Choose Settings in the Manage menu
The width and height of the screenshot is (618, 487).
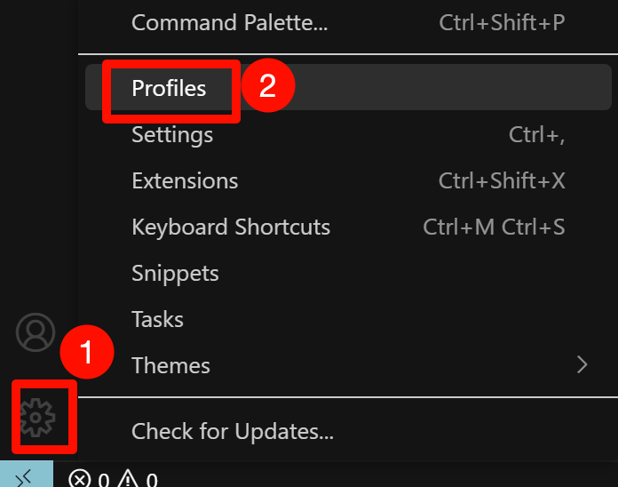(x=348, y=135)
